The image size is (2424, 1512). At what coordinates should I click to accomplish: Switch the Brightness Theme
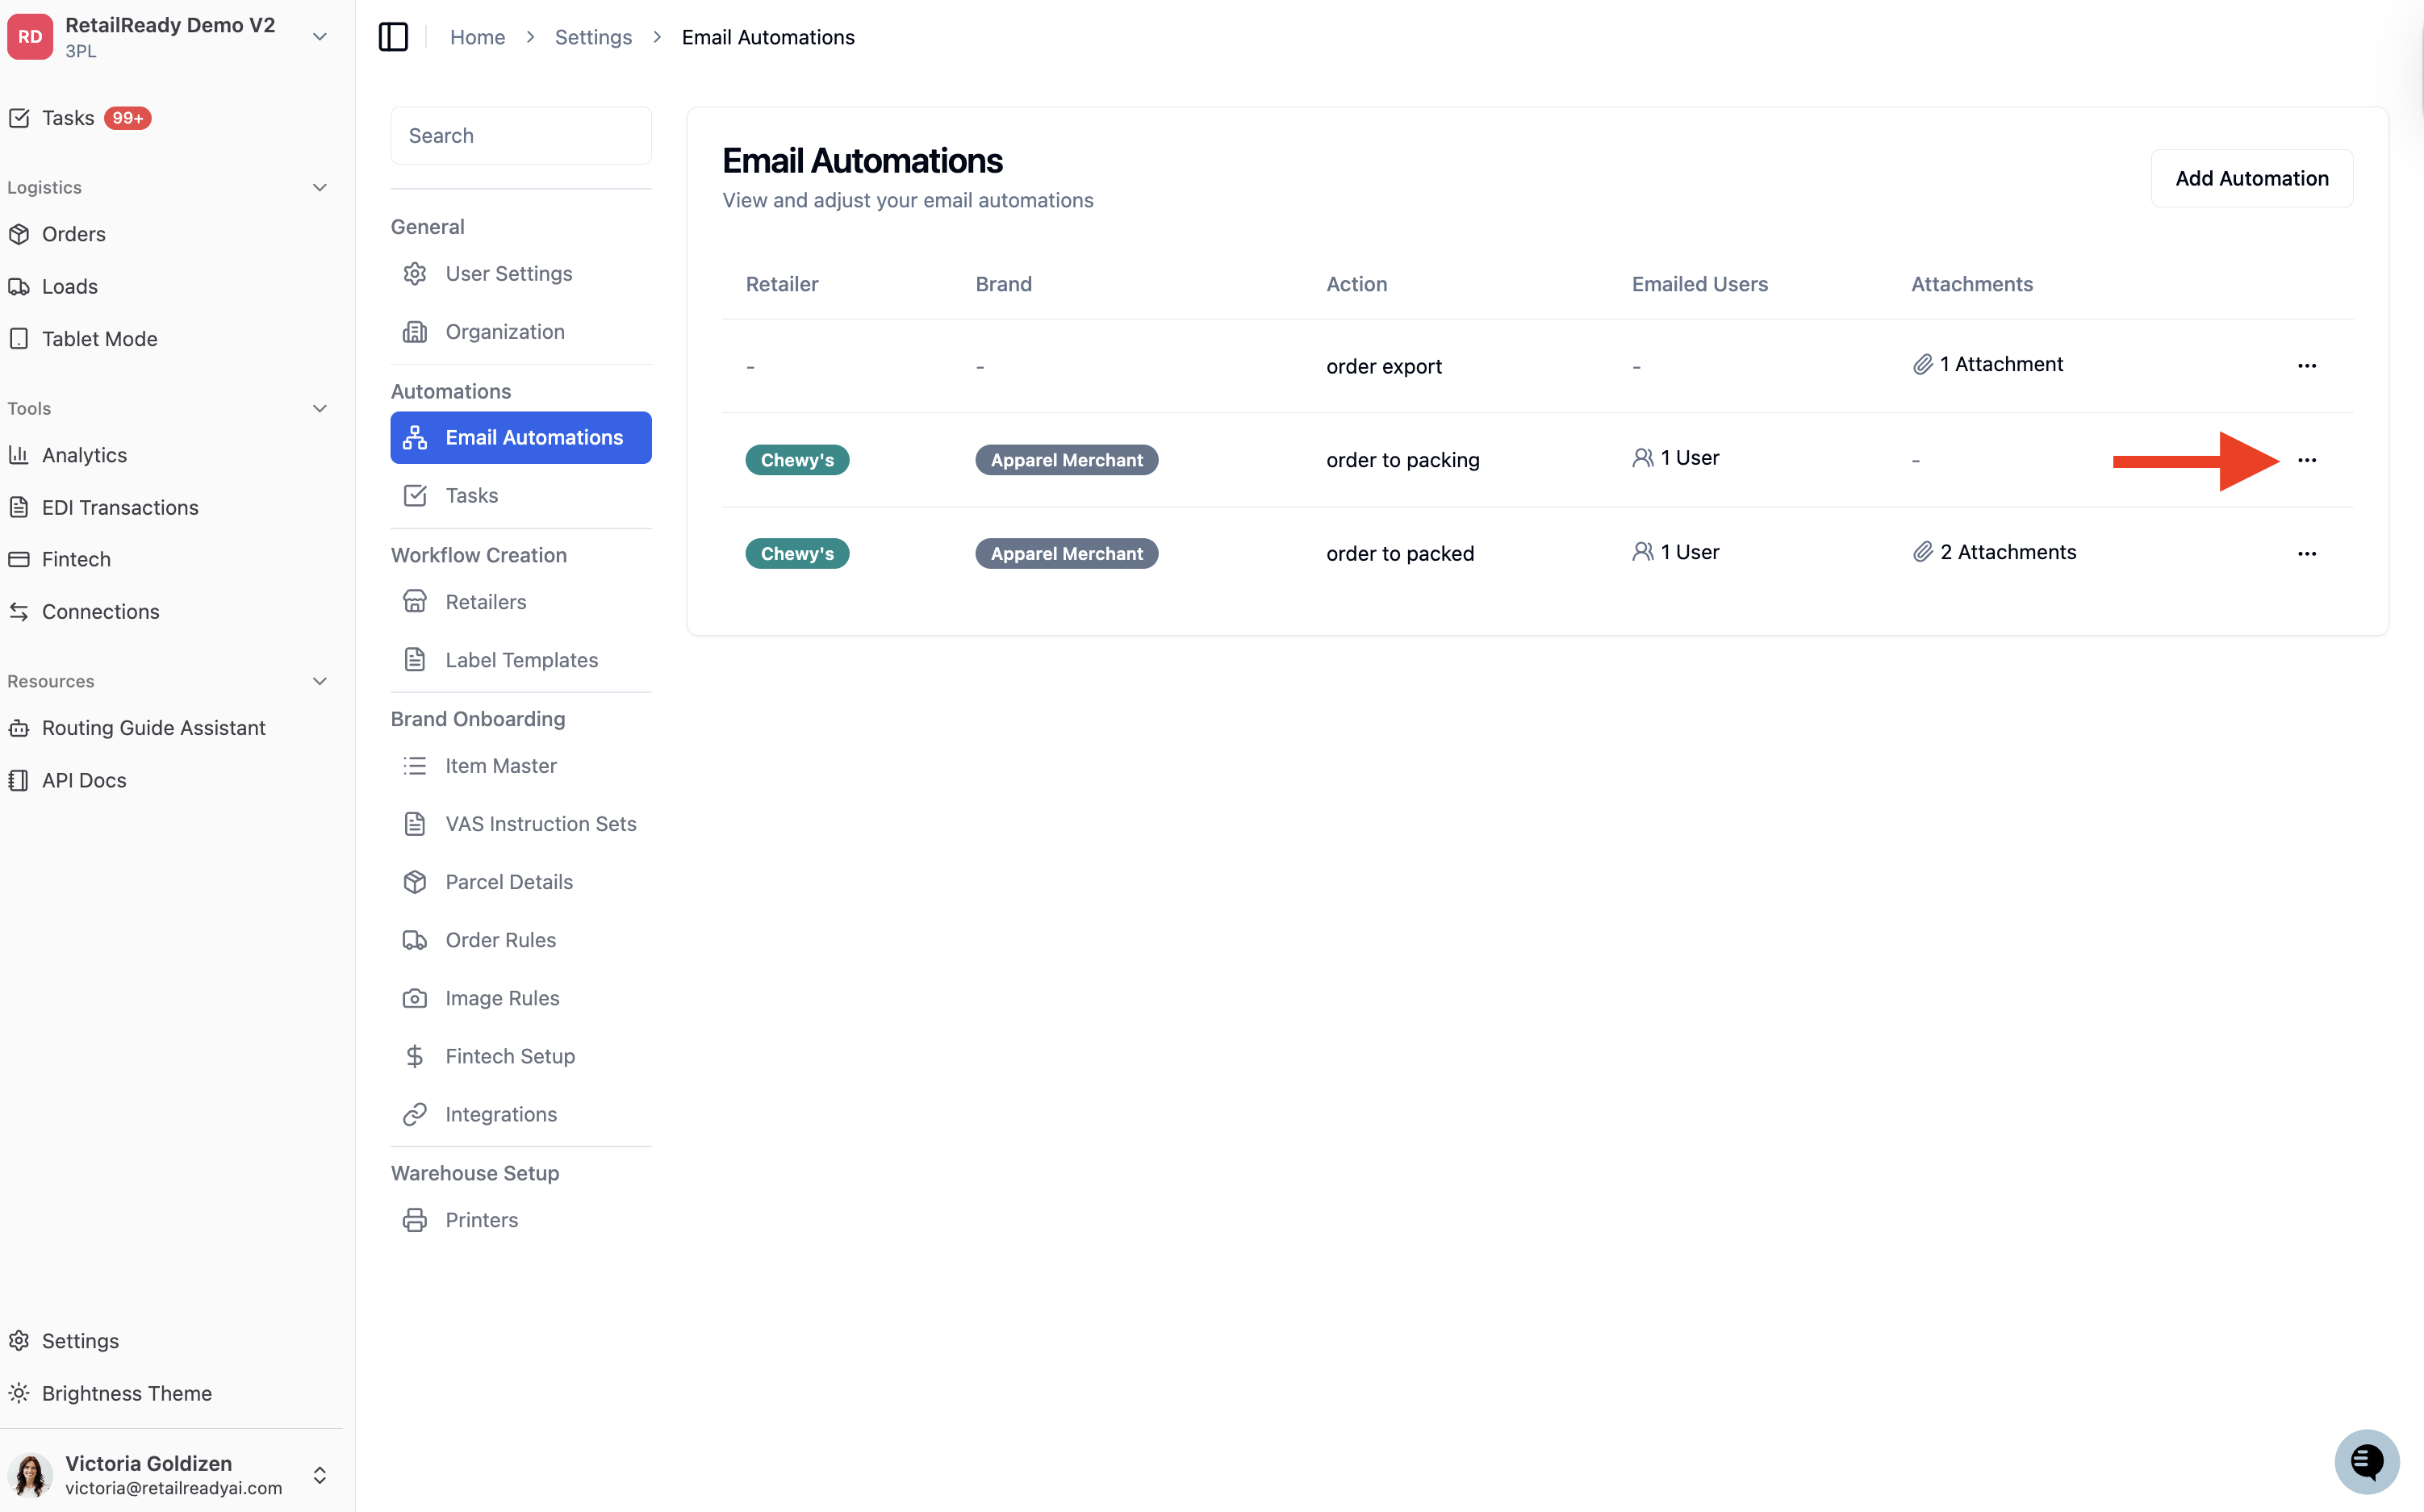127,1393
